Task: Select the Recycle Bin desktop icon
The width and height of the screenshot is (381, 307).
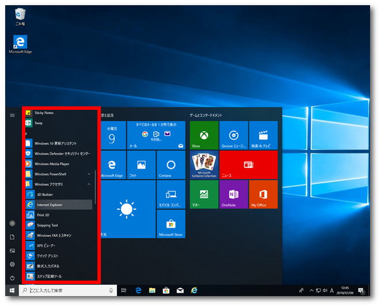Action: 20,17
